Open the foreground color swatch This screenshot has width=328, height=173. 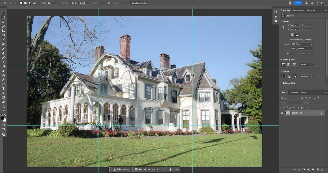click(3, 118)
